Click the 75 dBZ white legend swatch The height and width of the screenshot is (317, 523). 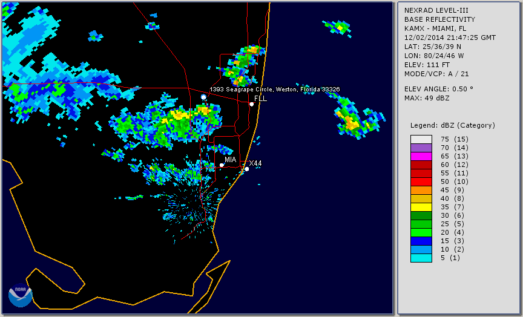pos(421,139)
